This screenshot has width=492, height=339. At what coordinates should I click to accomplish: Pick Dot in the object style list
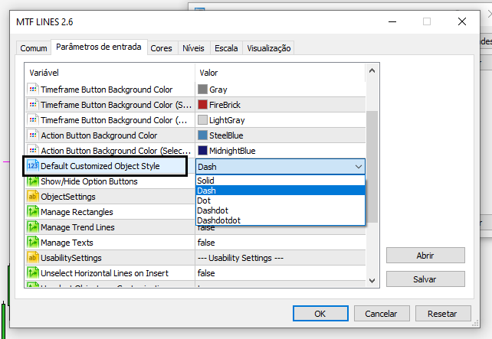[203, 200]
